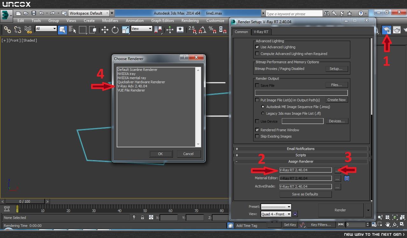Toggle the Percent Snap icon
This screenshot has height=238, width=407.
[212, 30]
